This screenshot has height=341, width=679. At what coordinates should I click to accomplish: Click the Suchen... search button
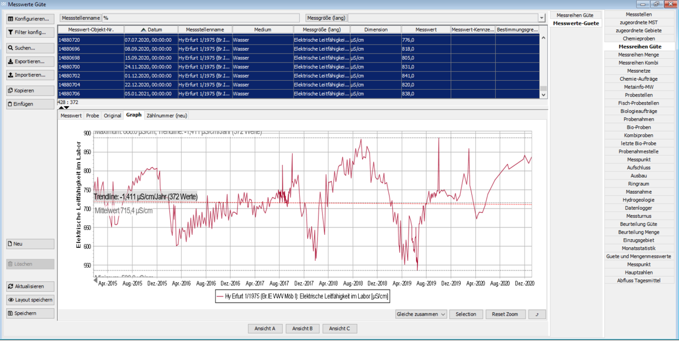click(x=30, y=48)
